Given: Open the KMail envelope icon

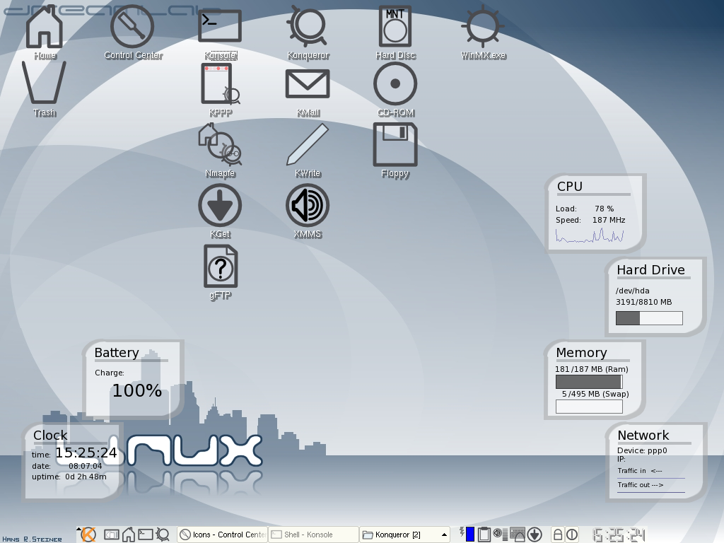Looking at the screenshot, I should 308,90.
